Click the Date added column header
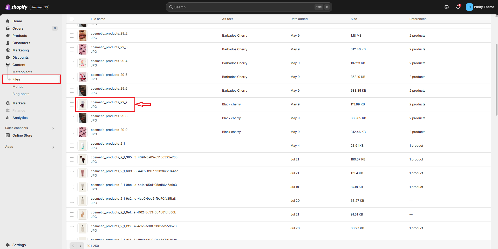The height and width of the screenshot is (249, 498). tap(299, 19)
